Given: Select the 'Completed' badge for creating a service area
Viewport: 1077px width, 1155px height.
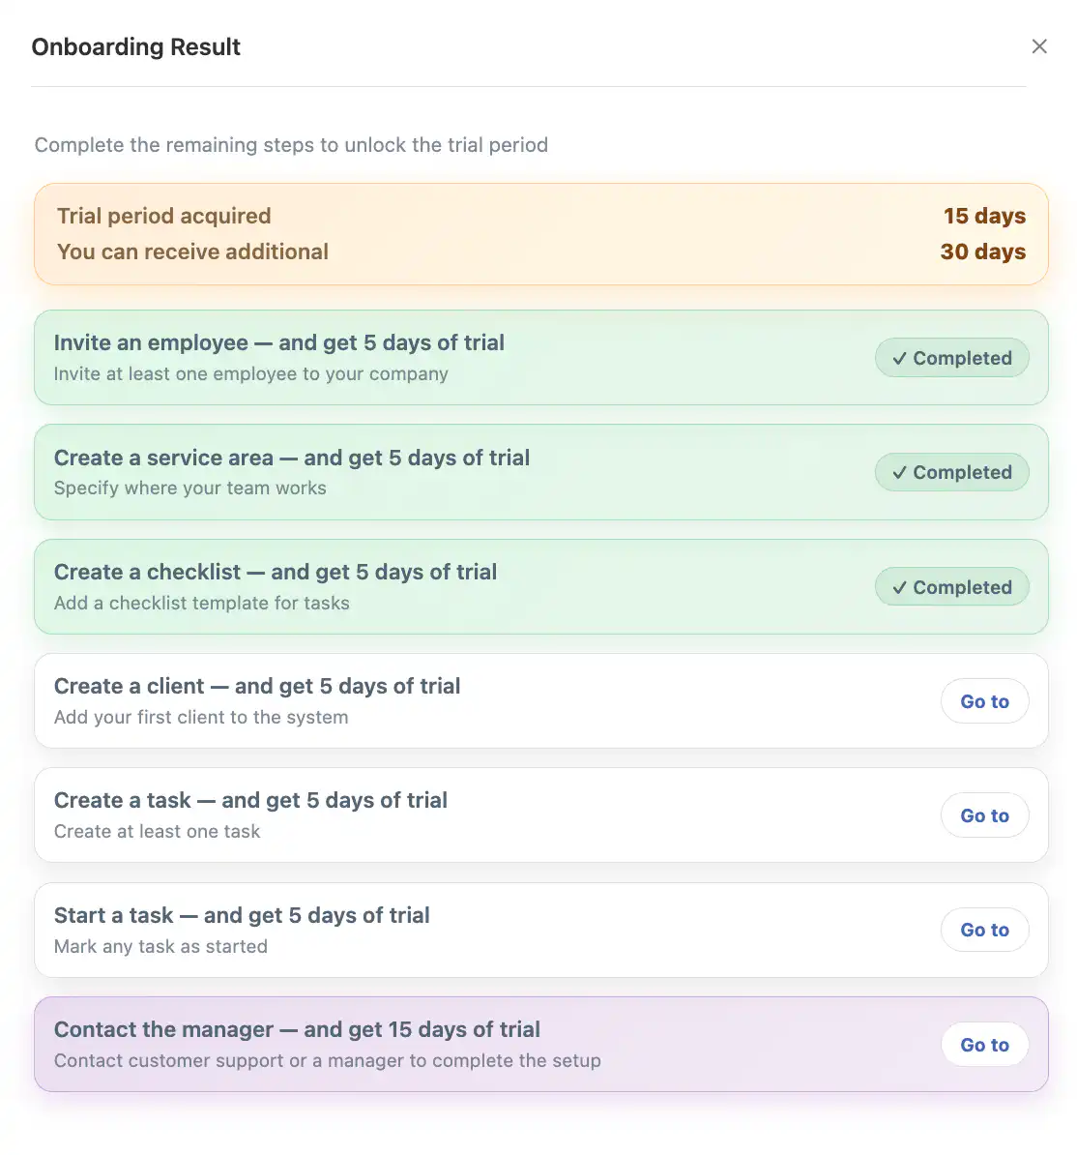Looking at the screenshot, I should (951, 472).
